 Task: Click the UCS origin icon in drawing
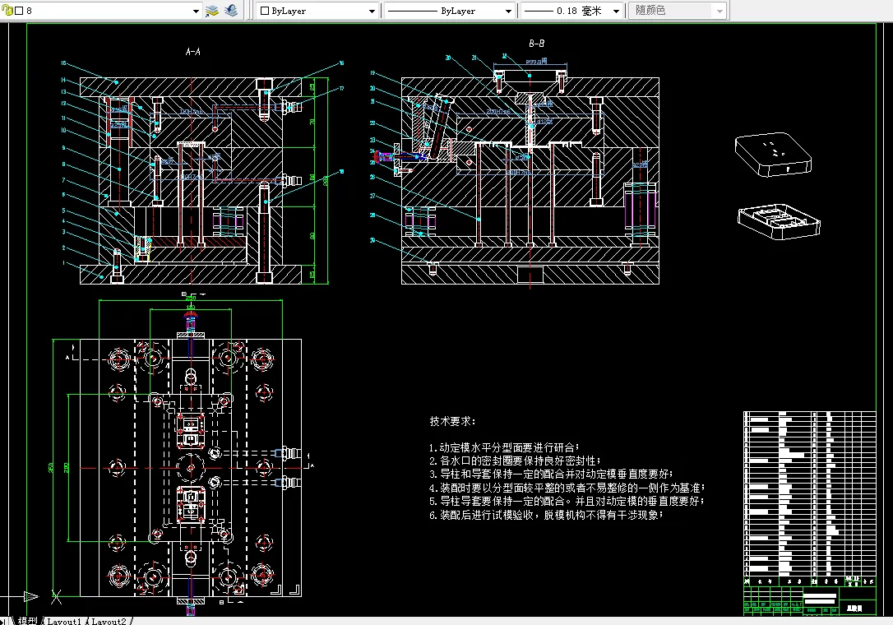(x=56, y=597)
